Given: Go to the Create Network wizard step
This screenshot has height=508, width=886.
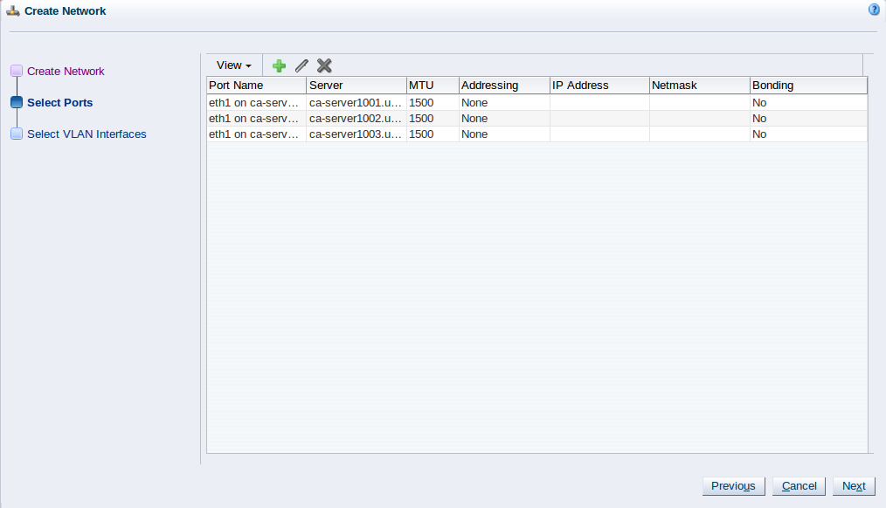Looking at the screenshot, I should pyautogui.click(x=66, y=71).
